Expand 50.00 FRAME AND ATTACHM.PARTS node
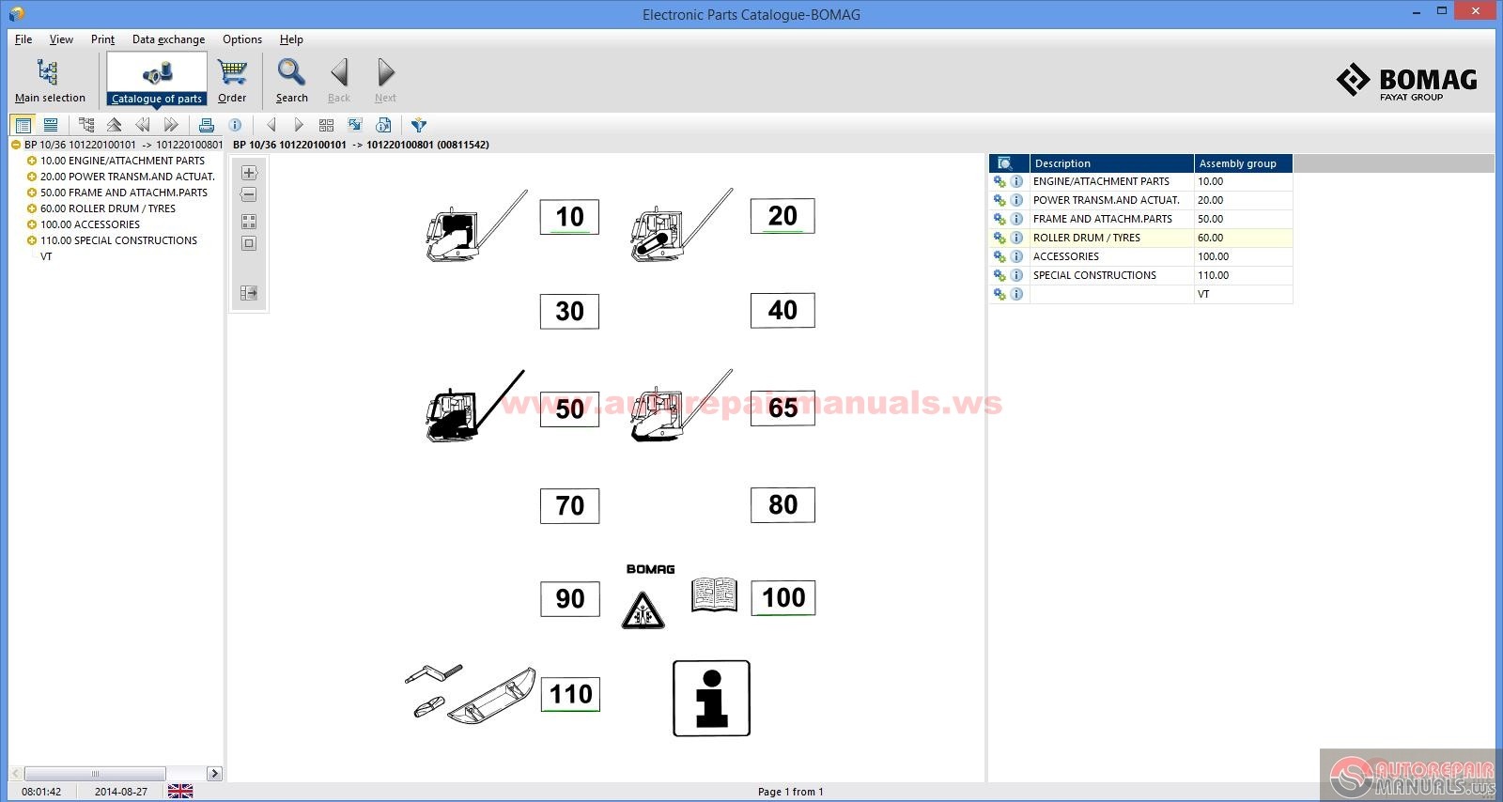The height and width of the screenshot is (802, 1503). pos(32,193)
